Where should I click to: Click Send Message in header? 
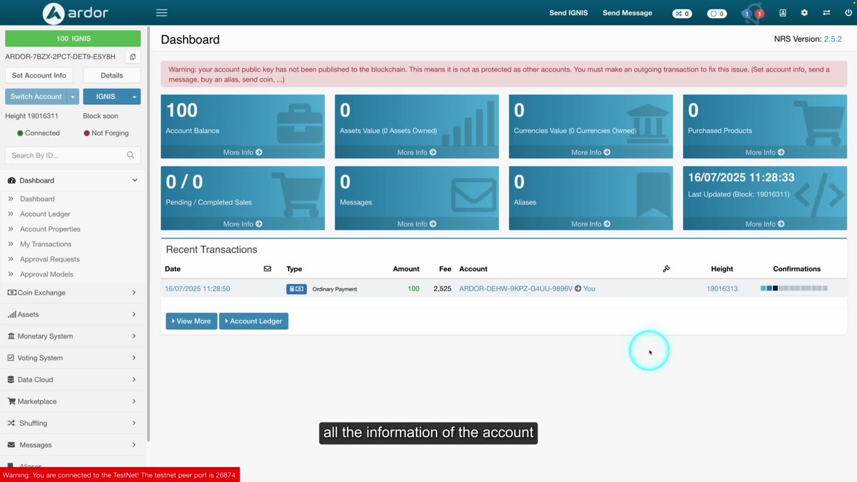point(627,13)
